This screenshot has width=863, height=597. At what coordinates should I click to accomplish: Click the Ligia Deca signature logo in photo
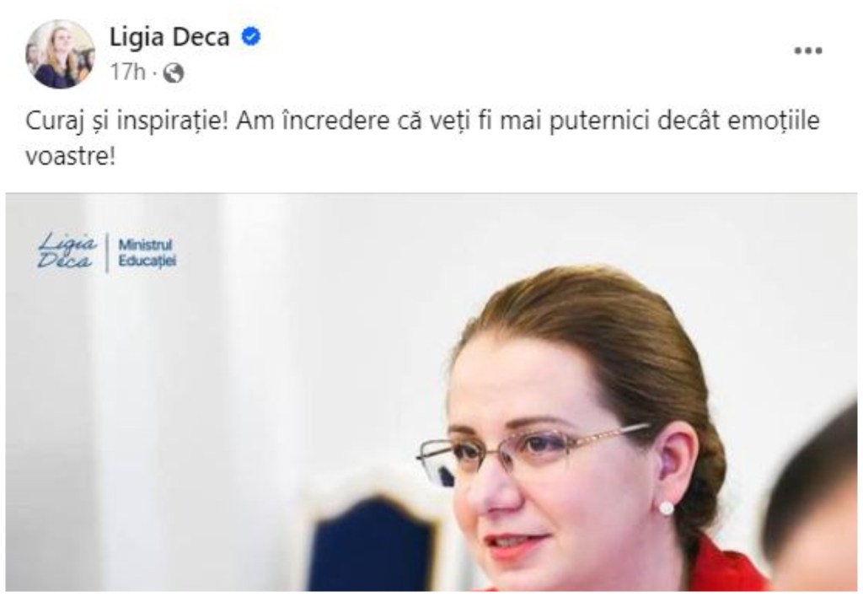pyautogui.click(x=67, y=251)
